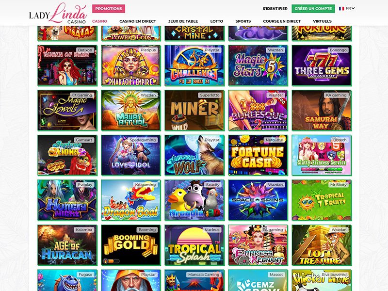Open the Lotto section

pos(216,21)
